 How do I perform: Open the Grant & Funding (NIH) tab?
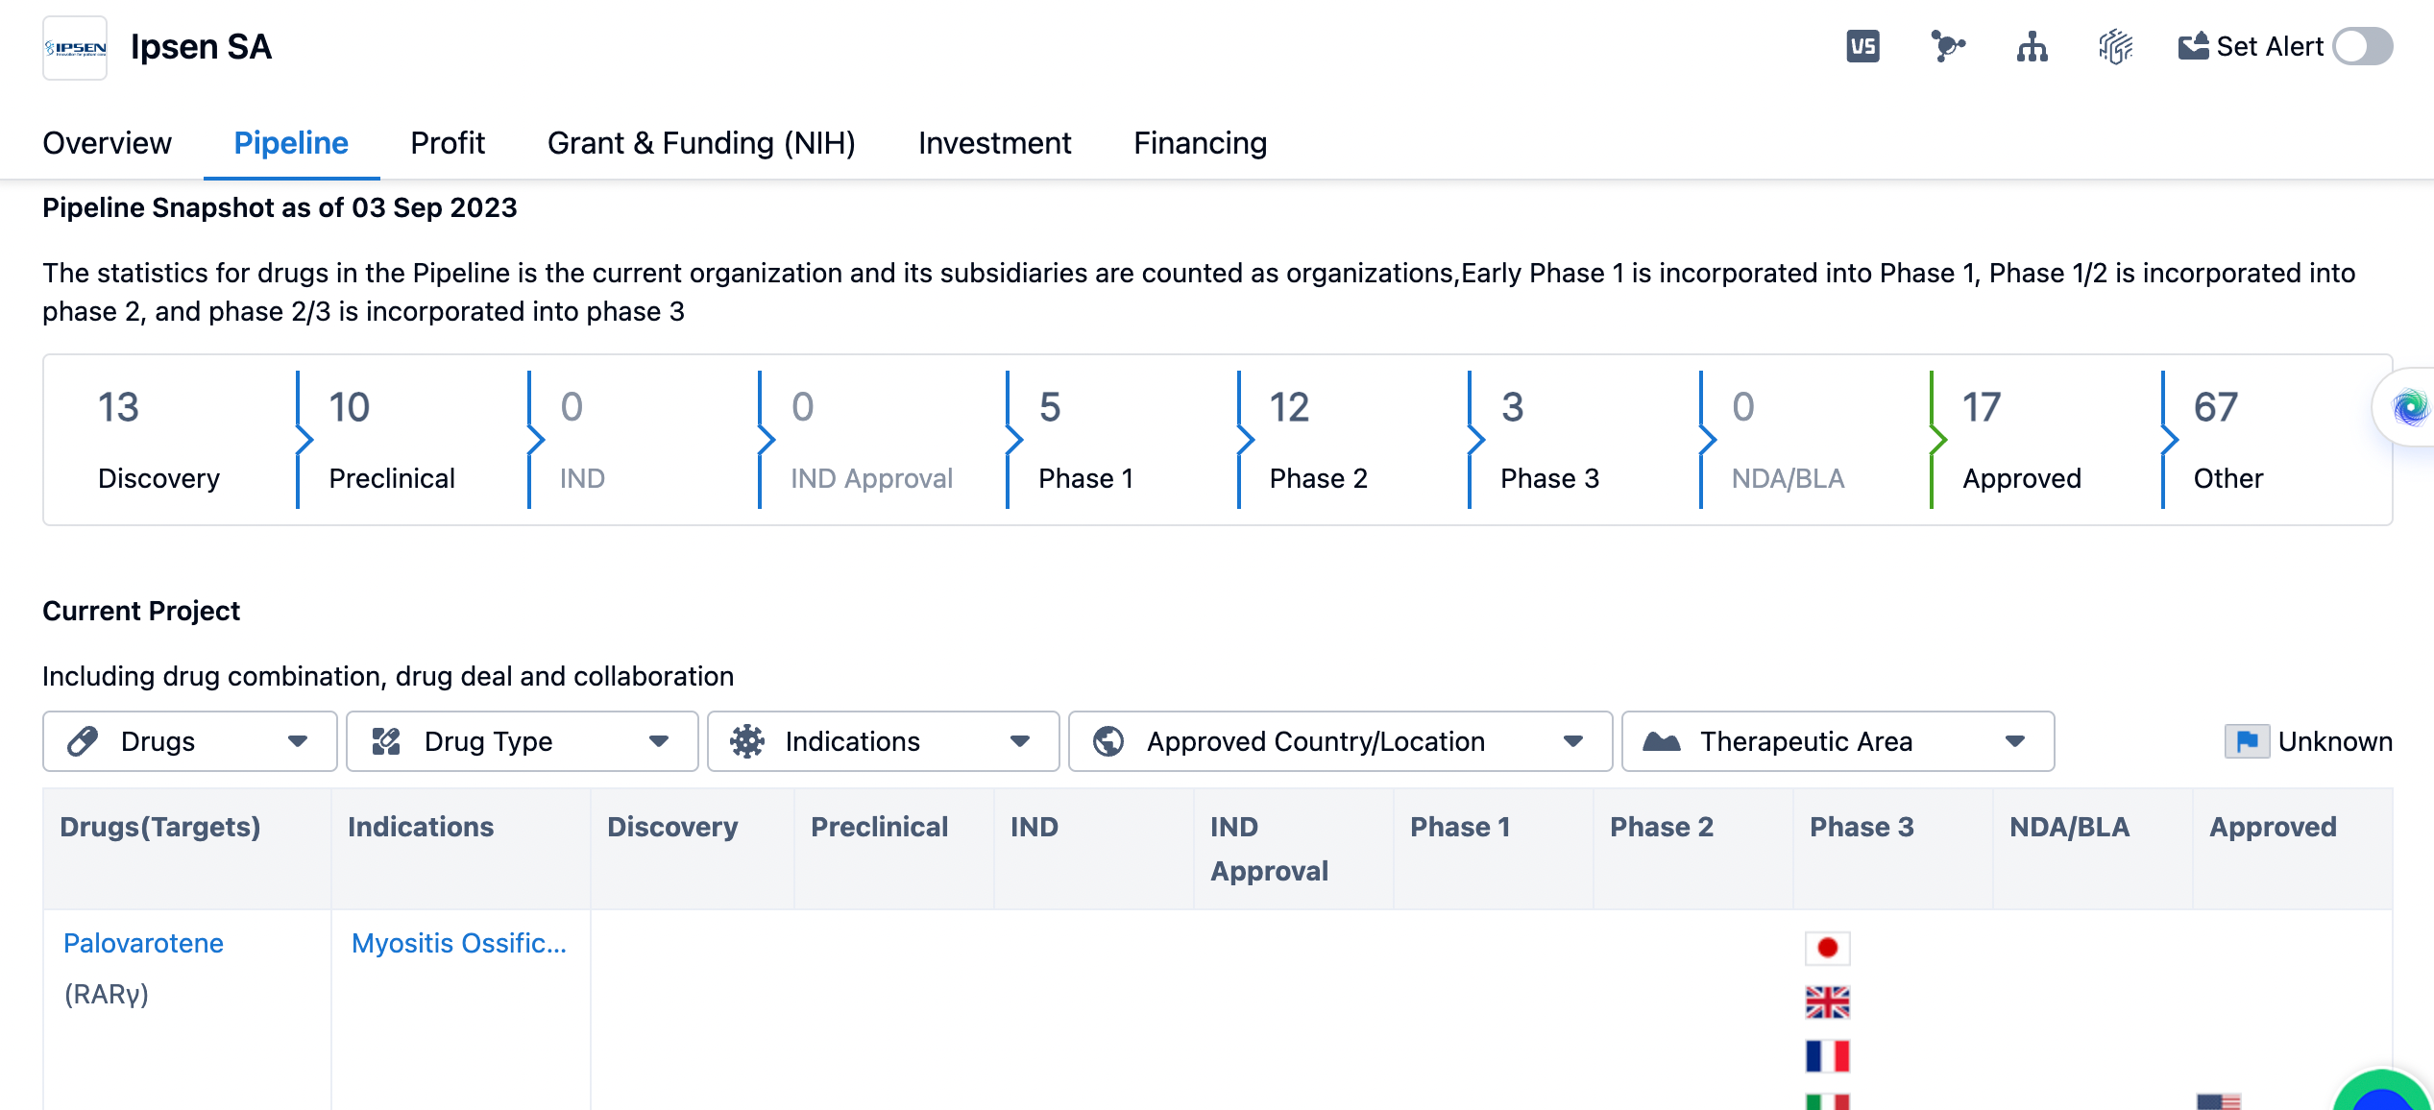click(701, 143)
